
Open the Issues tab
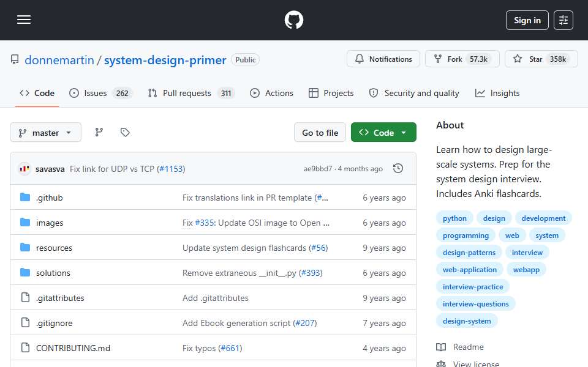pyautogui.click(x=100, y=93)
